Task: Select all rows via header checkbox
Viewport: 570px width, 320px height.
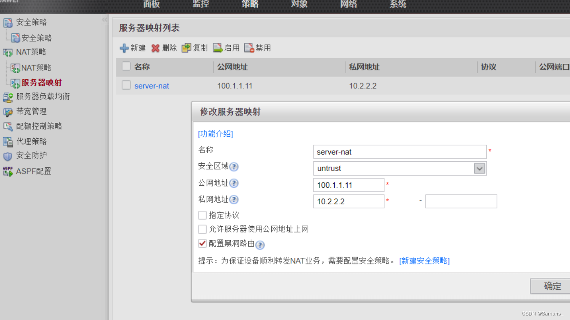Action: (x=126, y=66)
